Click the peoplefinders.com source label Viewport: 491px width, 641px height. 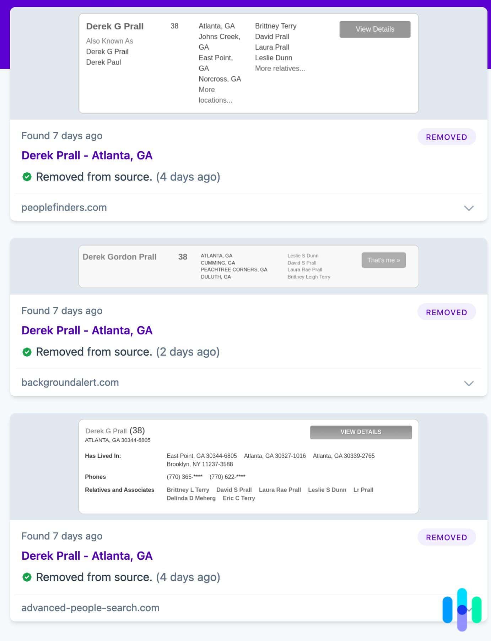64,207
